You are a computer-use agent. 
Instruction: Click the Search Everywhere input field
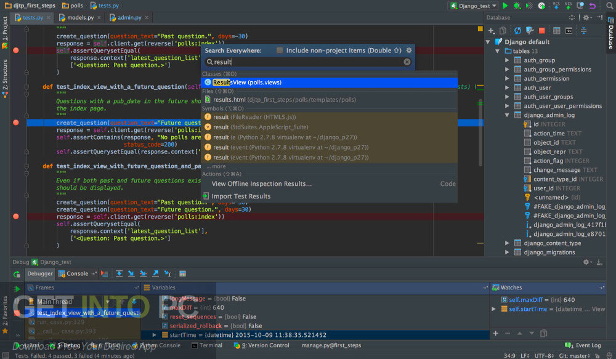pos(309,62)
